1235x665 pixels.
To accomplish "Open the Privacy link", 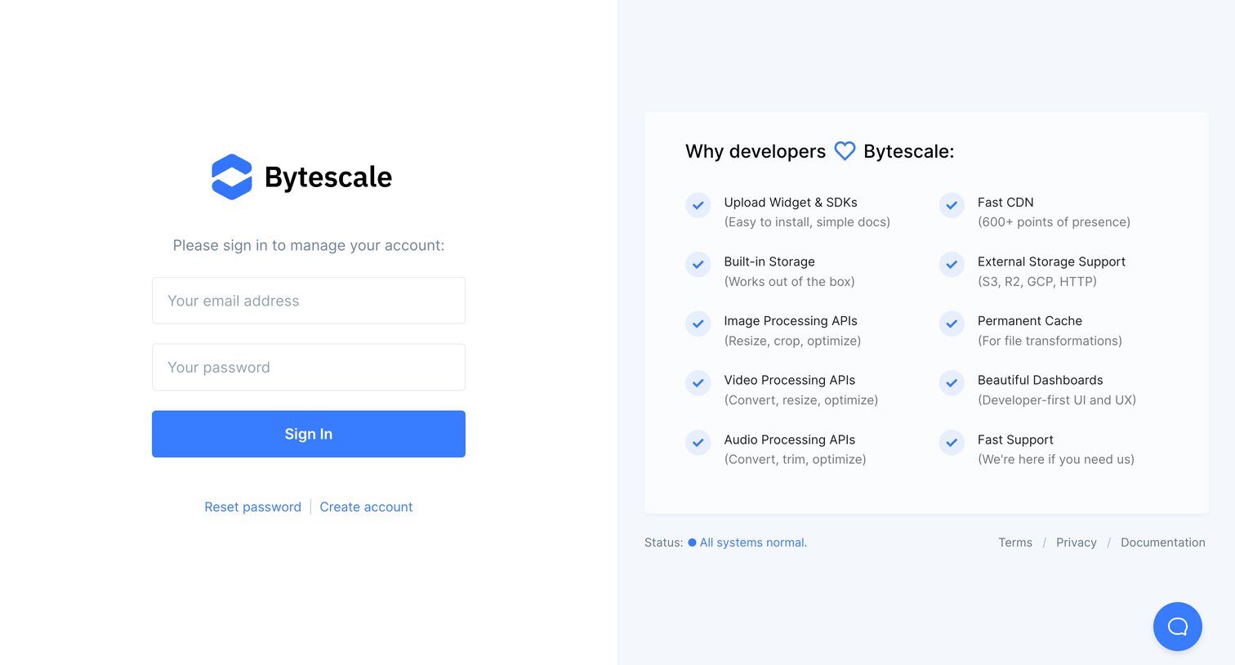I will 1077,542.
